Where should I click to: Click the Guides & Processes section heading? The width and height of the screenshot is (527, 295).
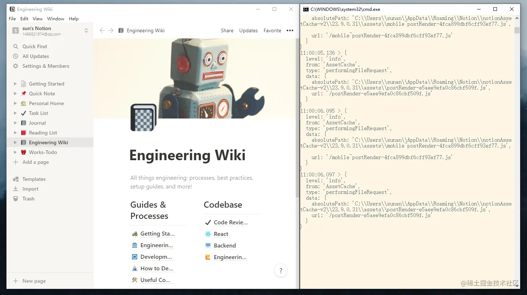click(x=149, y=210)
